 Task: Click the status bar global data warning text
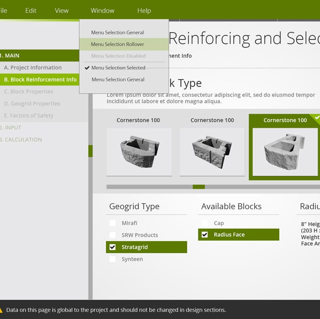coord(116,310)
